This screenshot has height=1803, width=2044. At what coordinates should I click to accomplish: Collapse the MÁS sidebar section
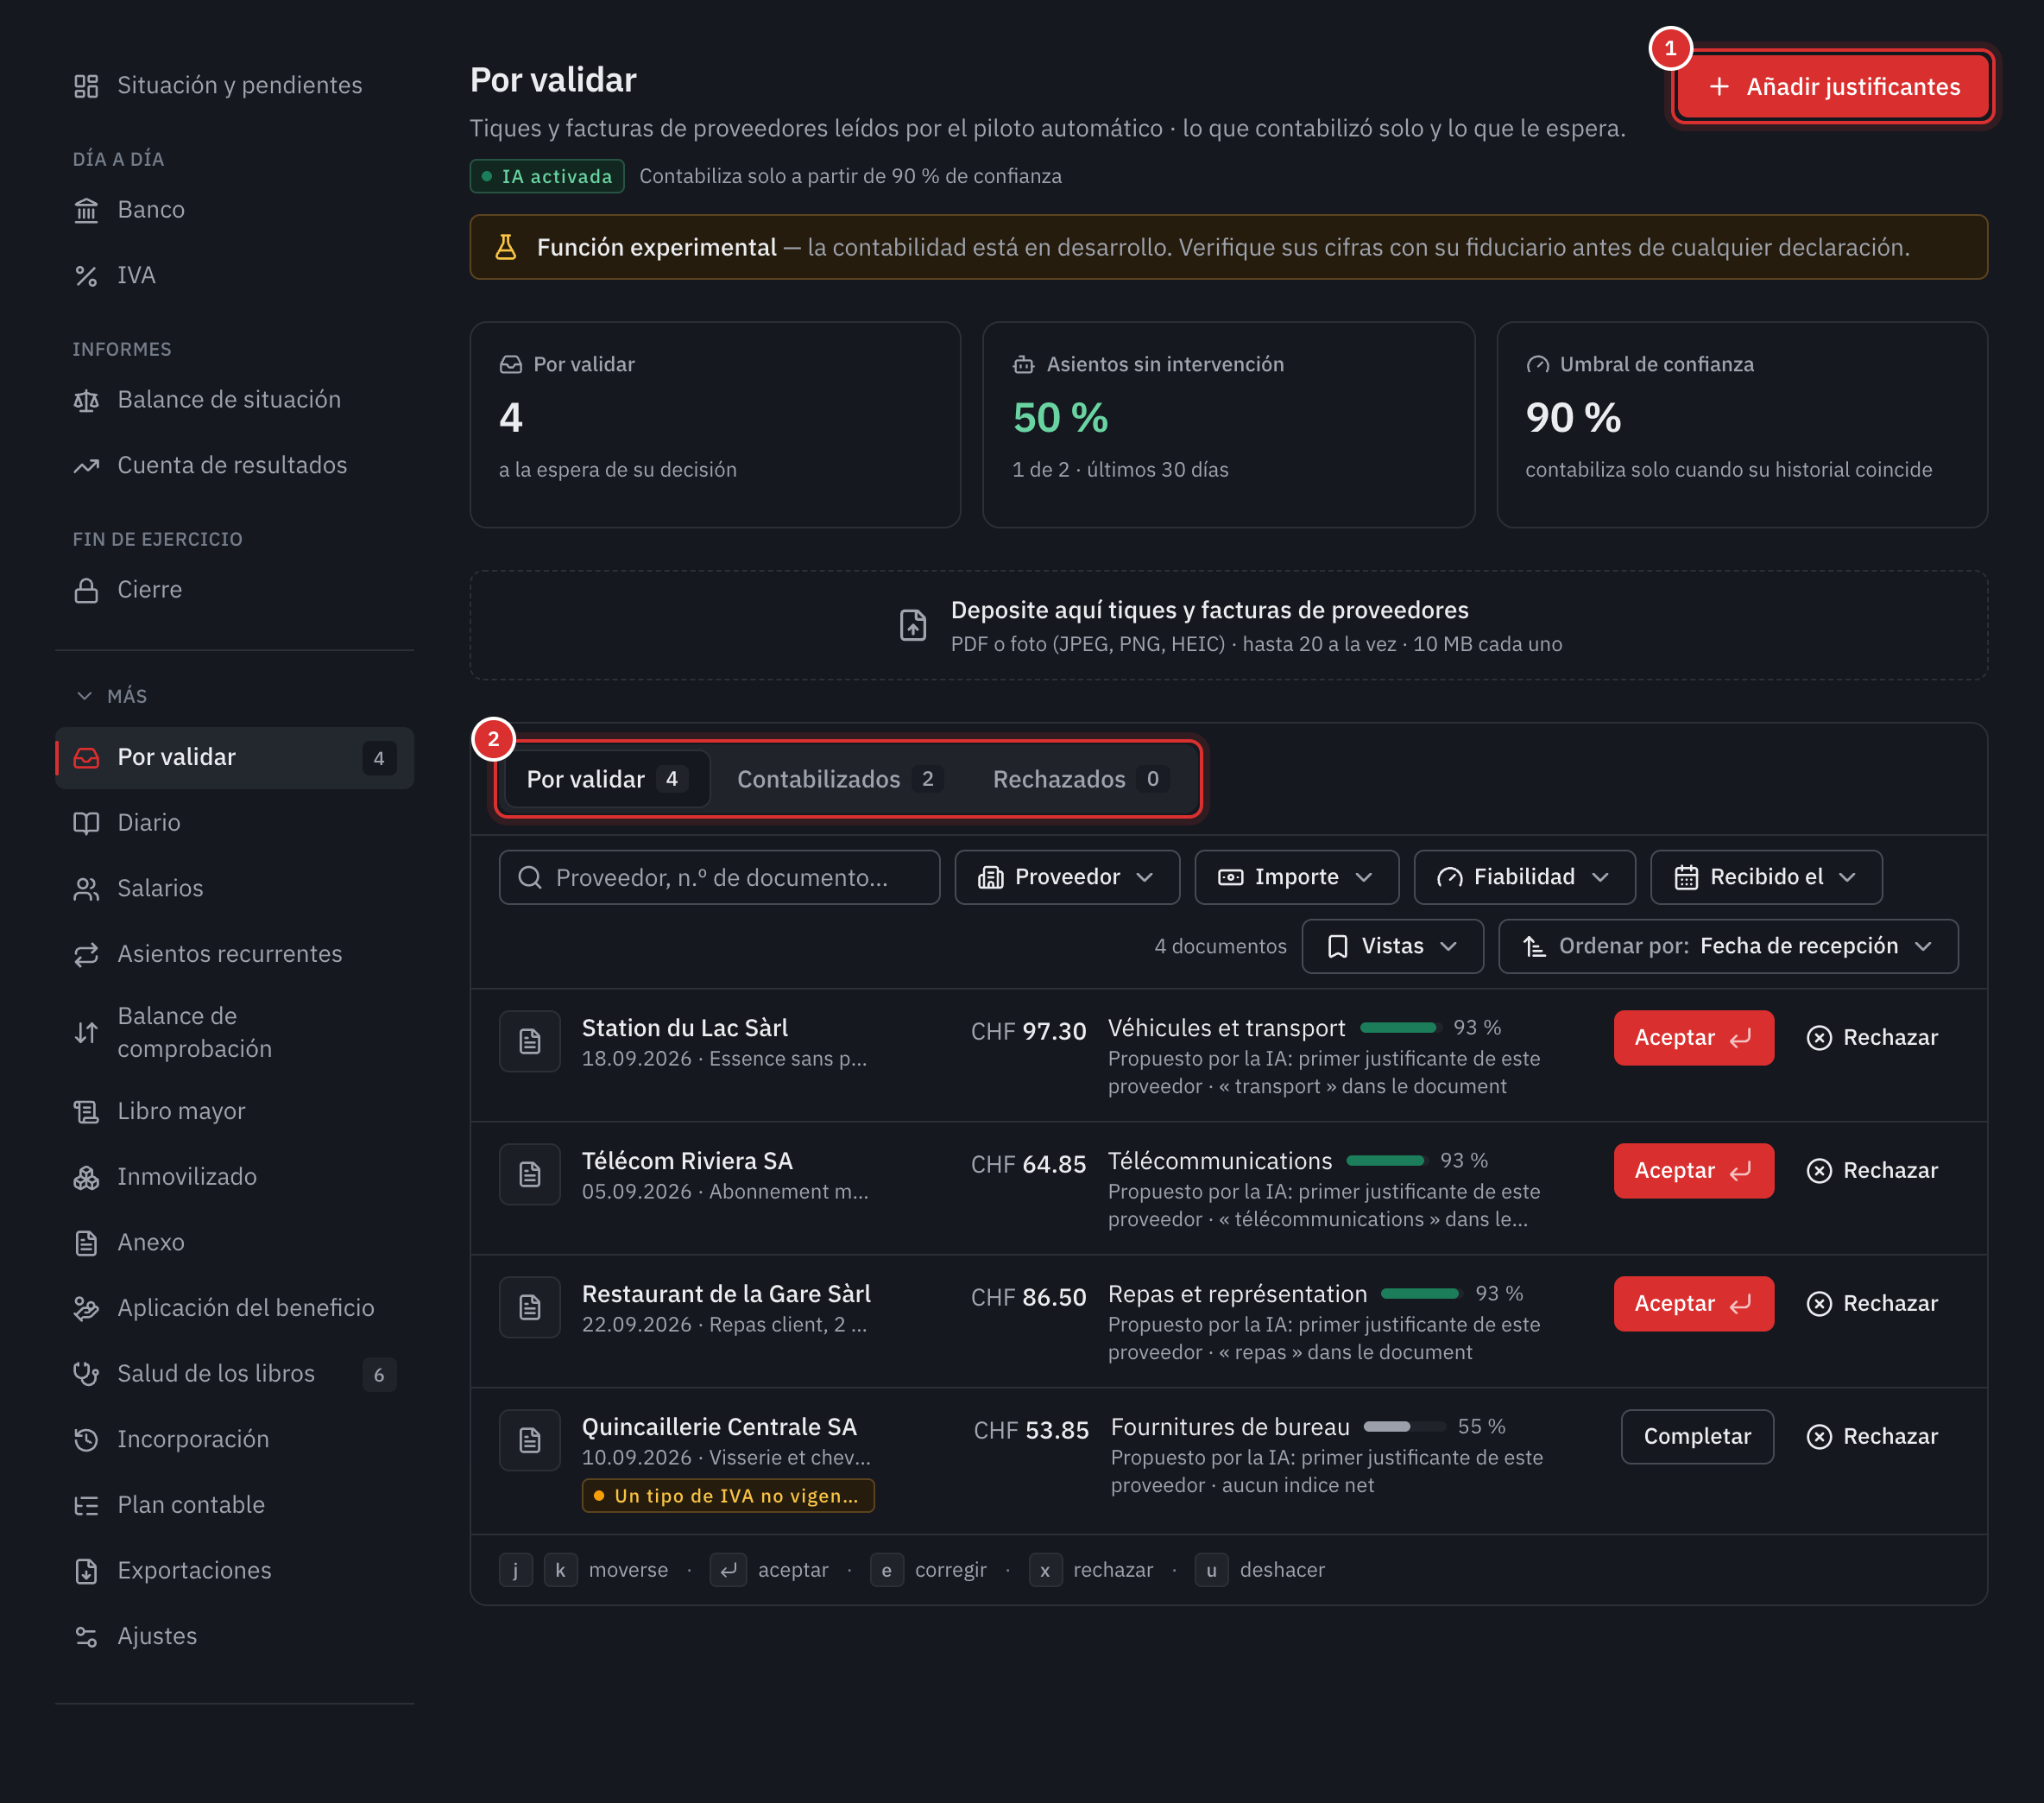[x=112, y=696]
